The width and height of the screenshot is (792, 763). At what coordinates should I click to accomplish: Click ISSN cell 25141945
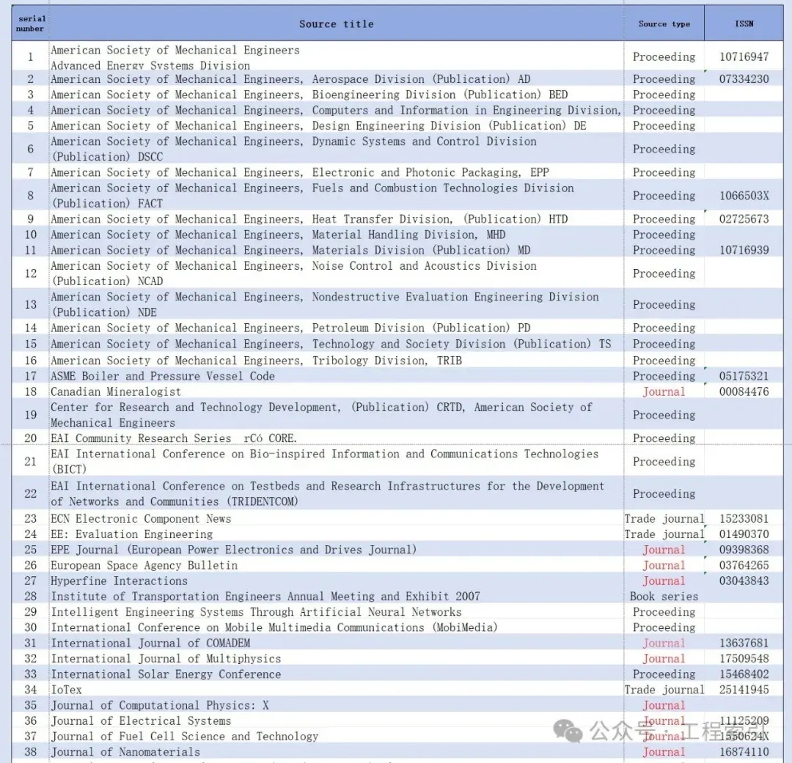[x=744, y=690]
